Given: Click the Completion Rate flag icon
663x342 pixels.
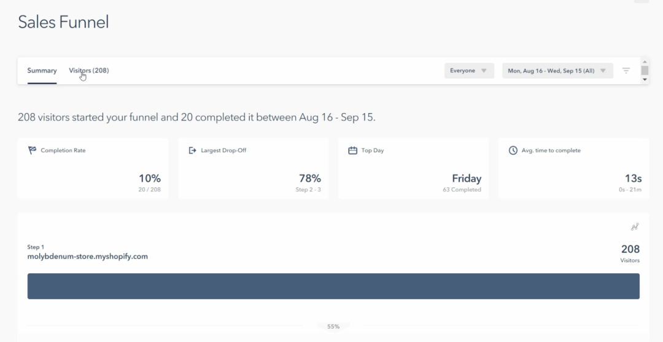Looking at the screenshot, I should click(33, 150).
